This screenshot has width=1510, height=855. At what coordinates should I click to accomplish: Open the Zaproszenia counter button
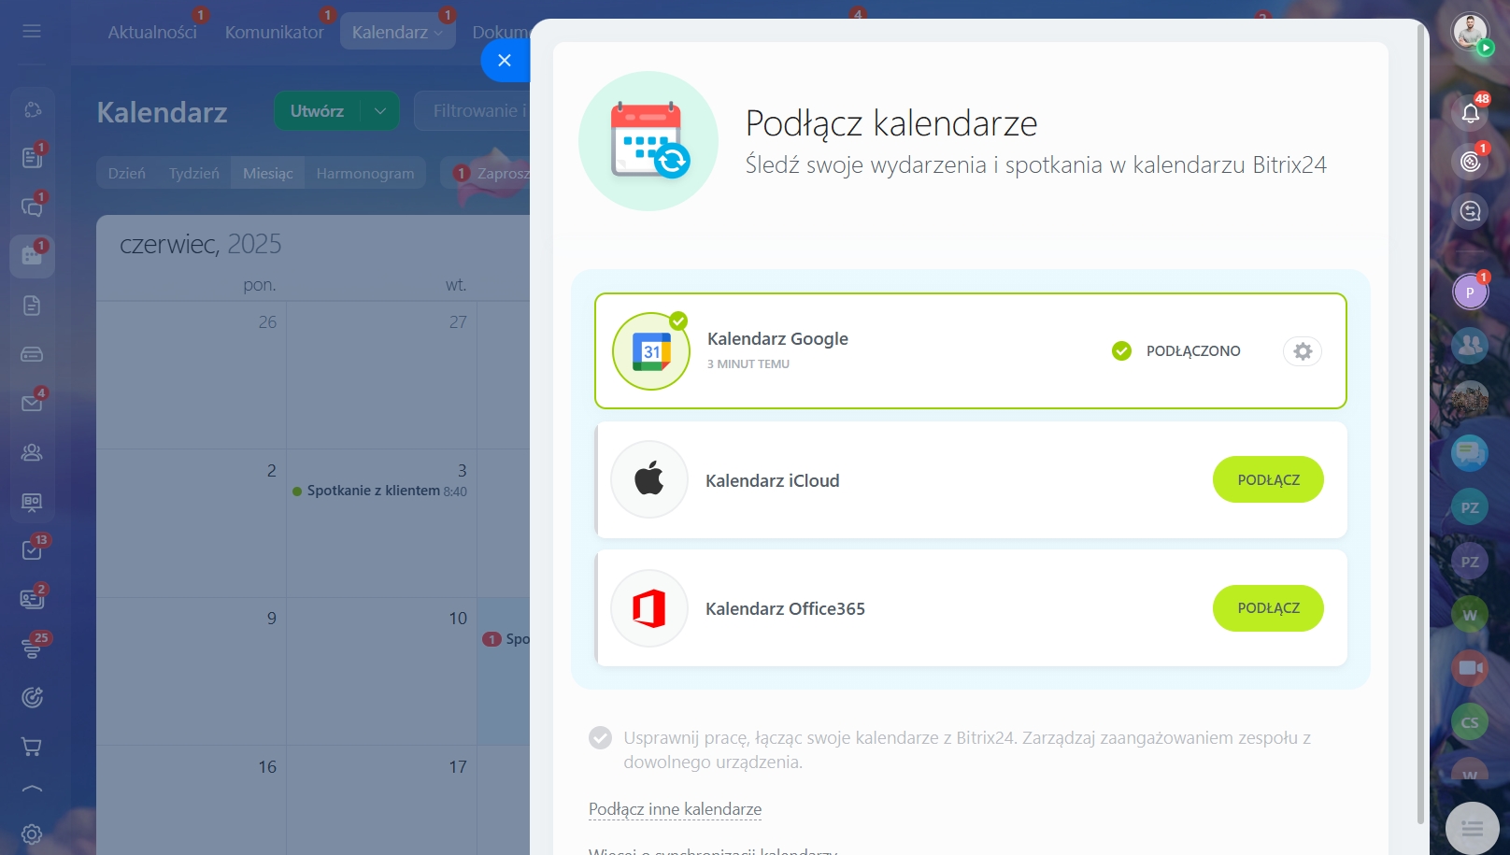[486, 173]
